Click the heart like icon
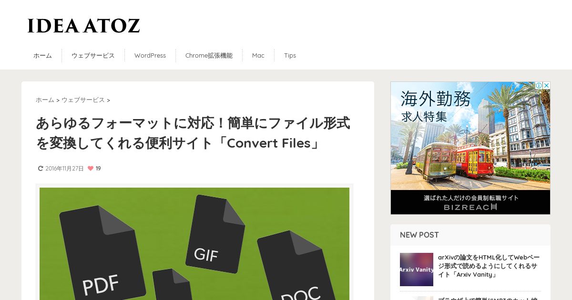 tap(91, 169)
